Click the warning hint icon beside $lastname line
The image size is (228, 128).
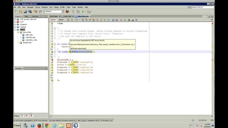pyautogui.click(x=52, y=62)
